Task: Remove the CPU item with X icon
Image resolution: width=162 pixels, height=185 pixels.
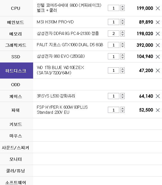Action: (158, 8)
